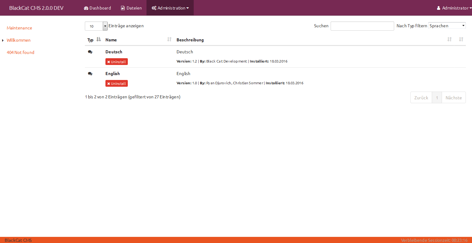Click the BlackCat CMS 2.0.0 DEV brand title
472x243 pixels.
pos(36,8)
